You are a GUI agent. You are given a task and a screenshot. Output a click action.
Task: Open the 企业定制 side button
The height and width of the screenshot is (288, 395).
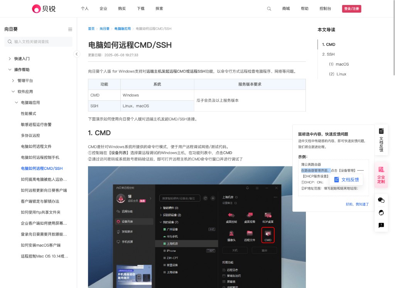point(381,175)
